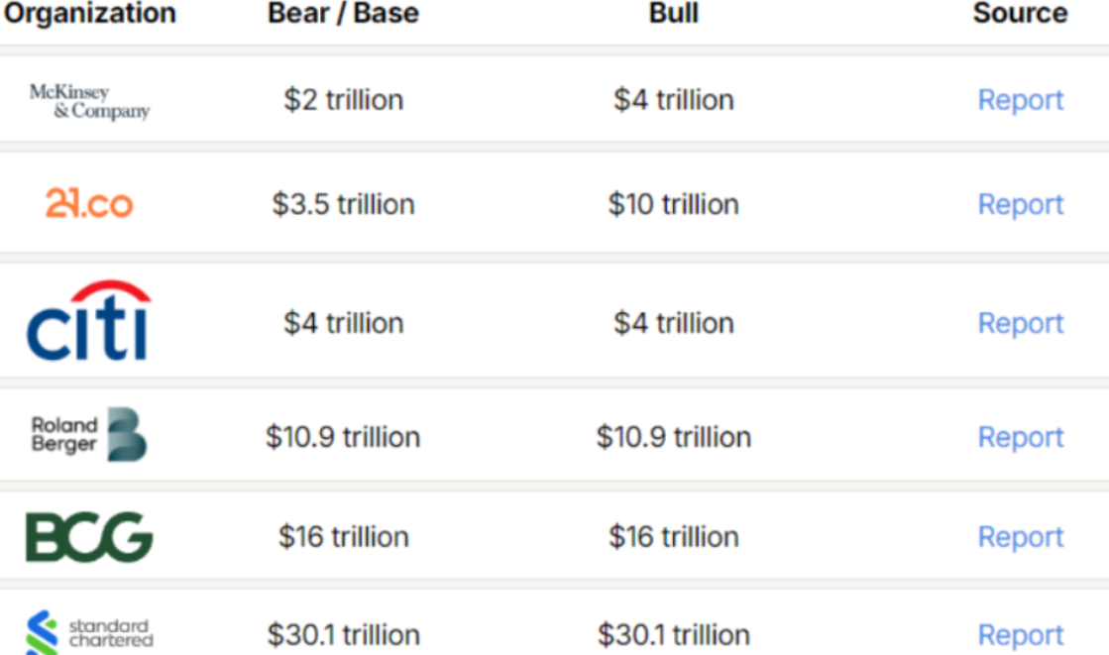Image resolution: width=1109 pixels, height=655 pixels.
Task: Open McKinsey's Report link
Action: (1020, 100)
